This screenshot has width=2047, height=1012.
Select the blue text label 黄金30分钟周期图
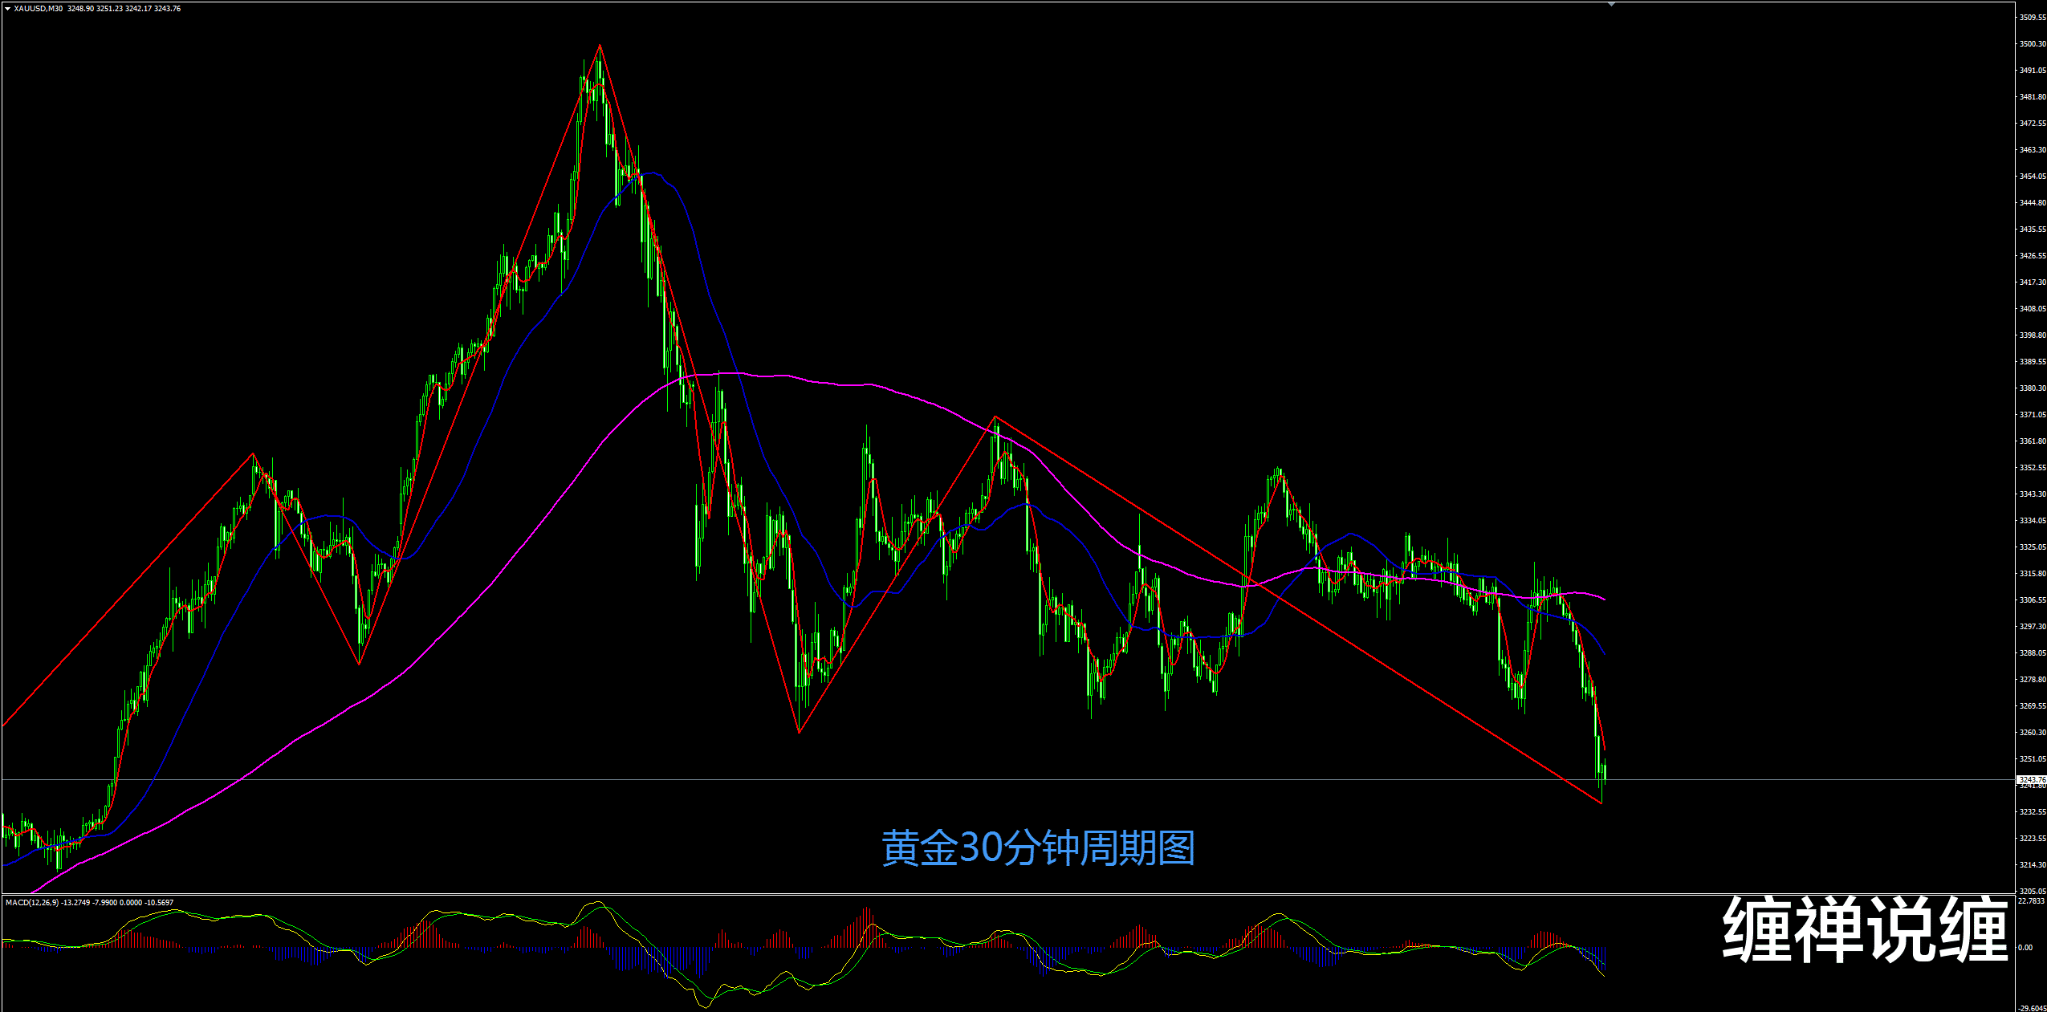click(1038, 848)
